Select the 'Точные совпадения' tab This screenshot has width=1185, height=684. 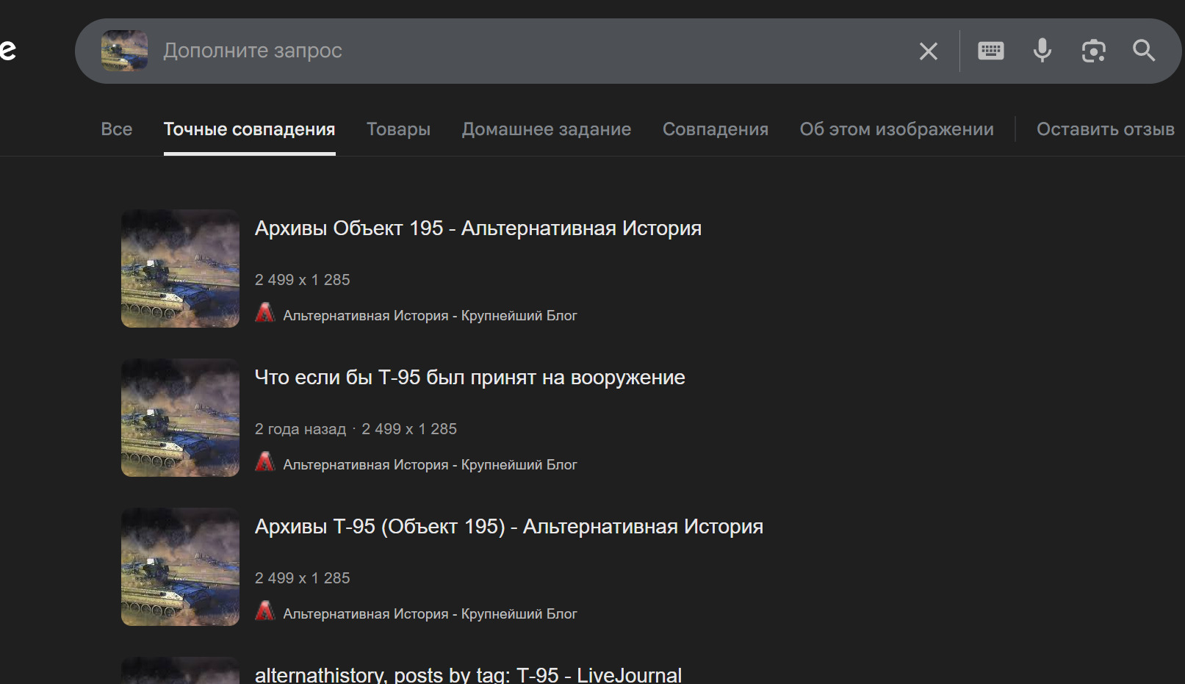click(x=250, y=129)
